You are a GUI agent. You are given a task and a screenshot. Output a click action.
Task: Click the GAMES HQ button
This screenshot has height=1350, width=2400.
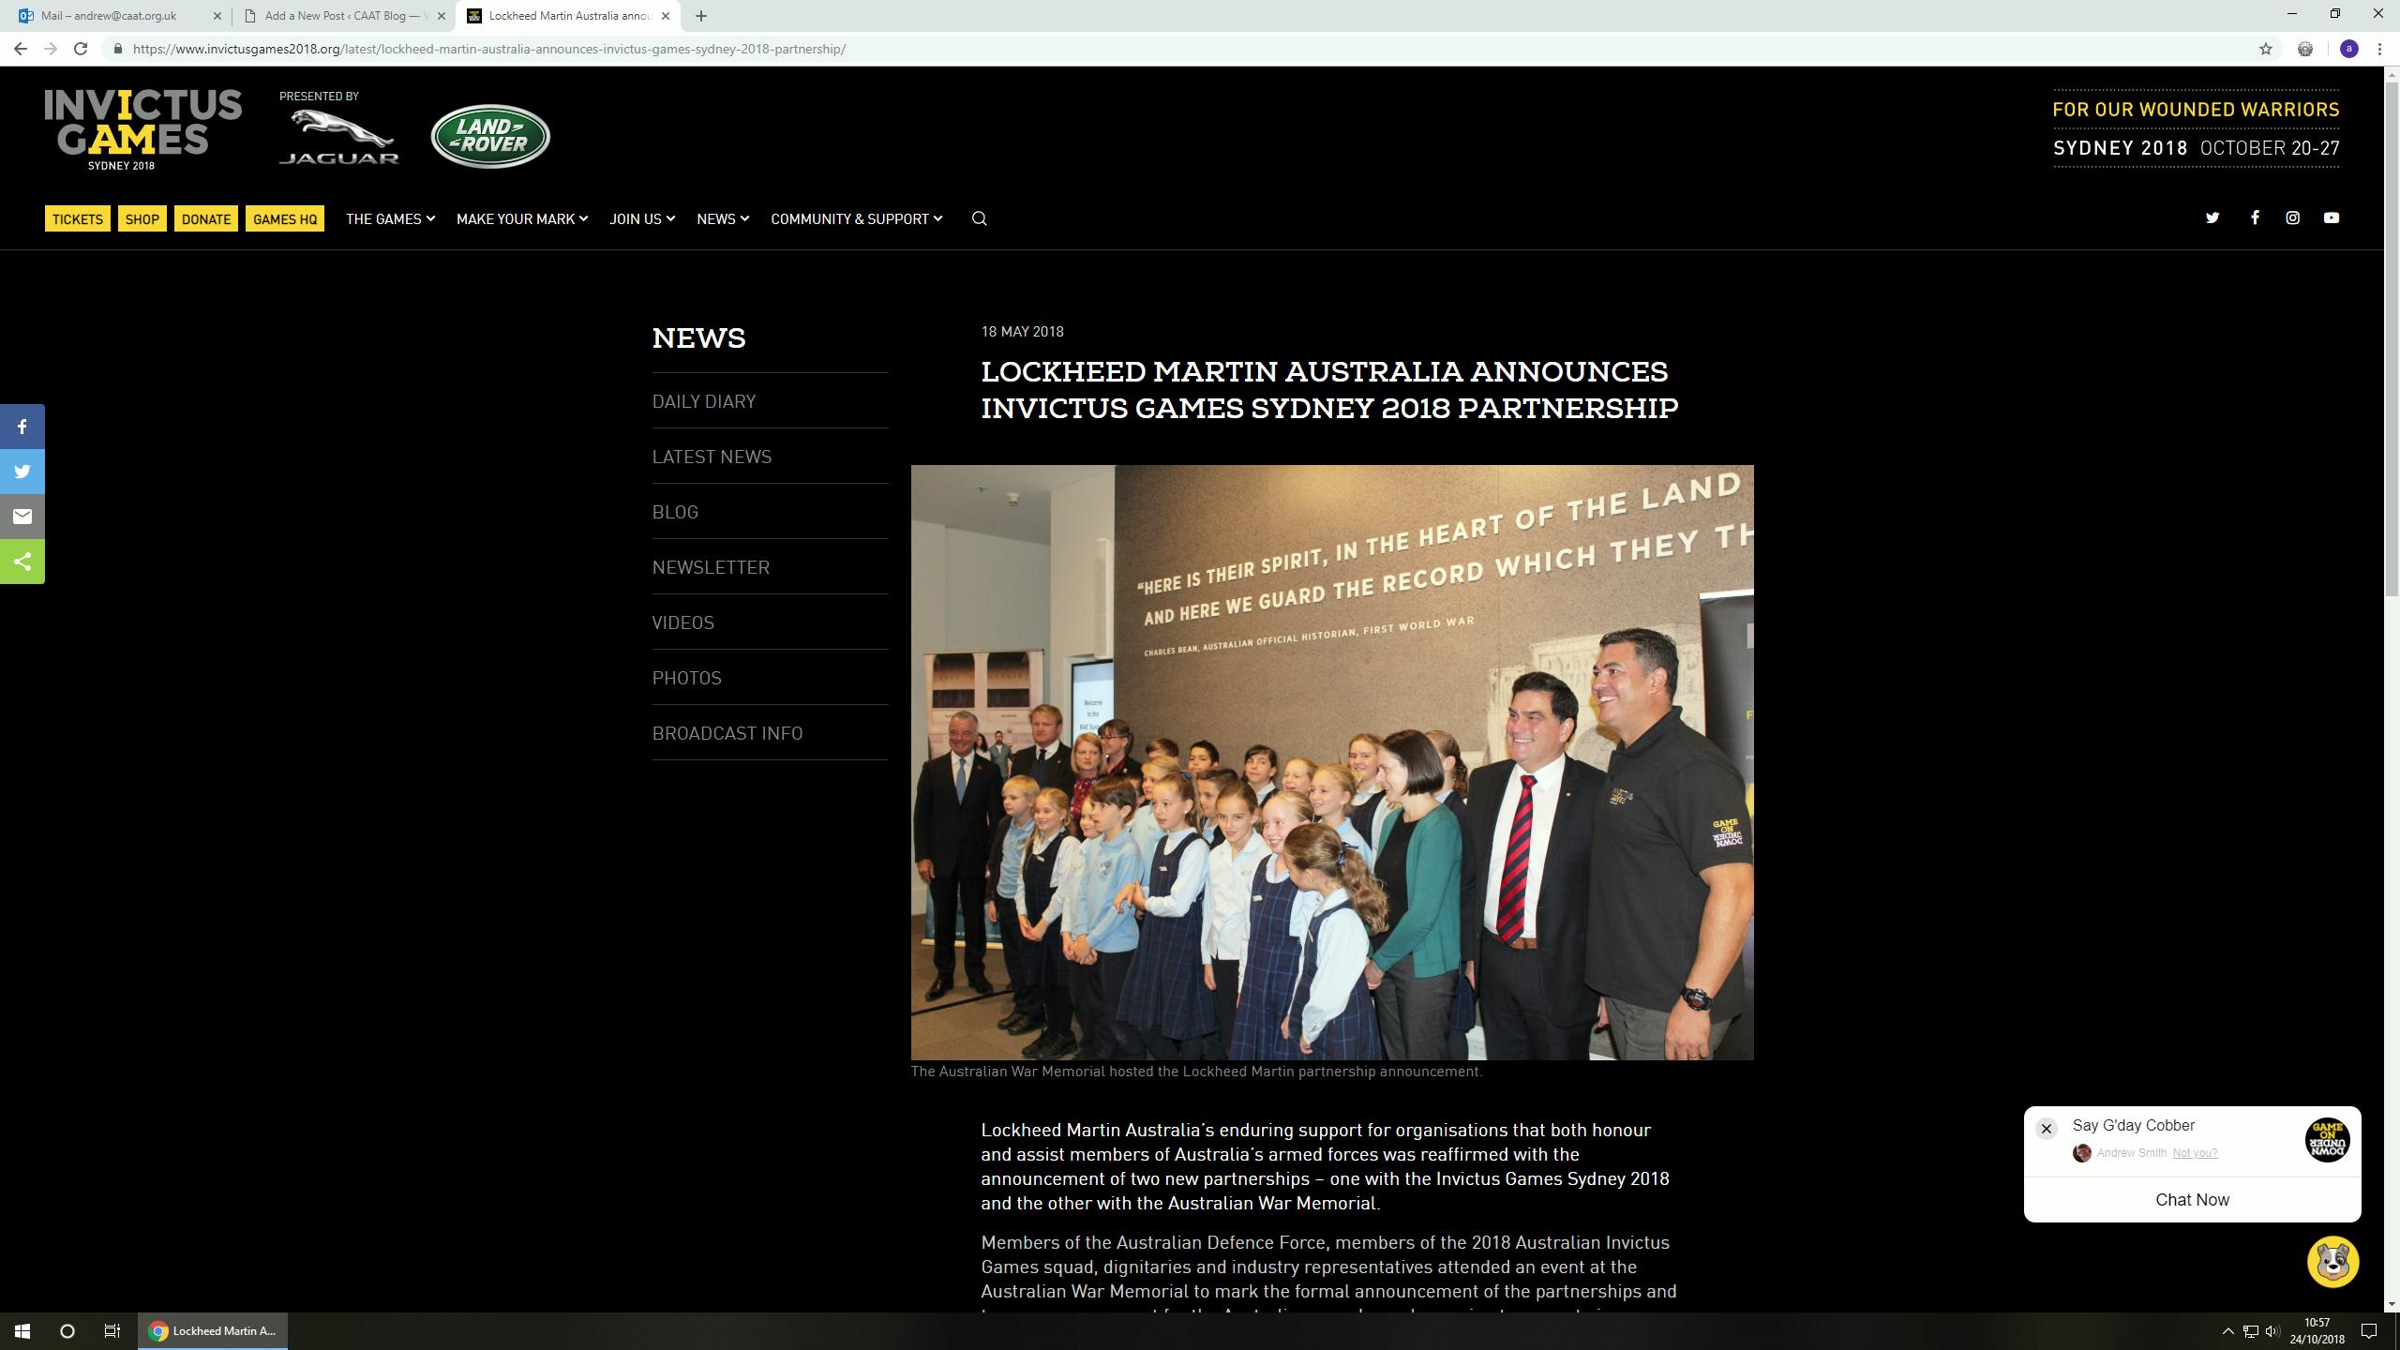285,218
